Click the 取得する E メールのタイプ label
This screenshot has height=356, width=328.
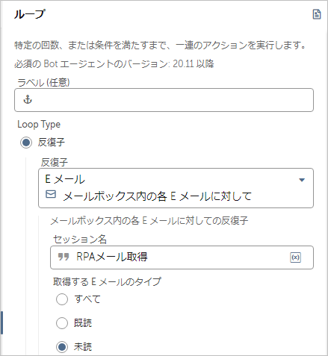click(107, 281)
